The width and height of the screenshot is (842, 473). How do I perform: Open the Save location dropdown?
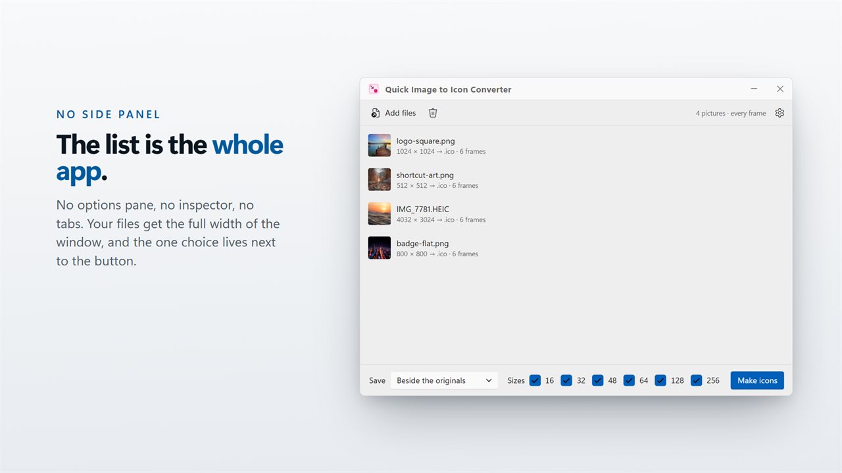pos(445,380)
